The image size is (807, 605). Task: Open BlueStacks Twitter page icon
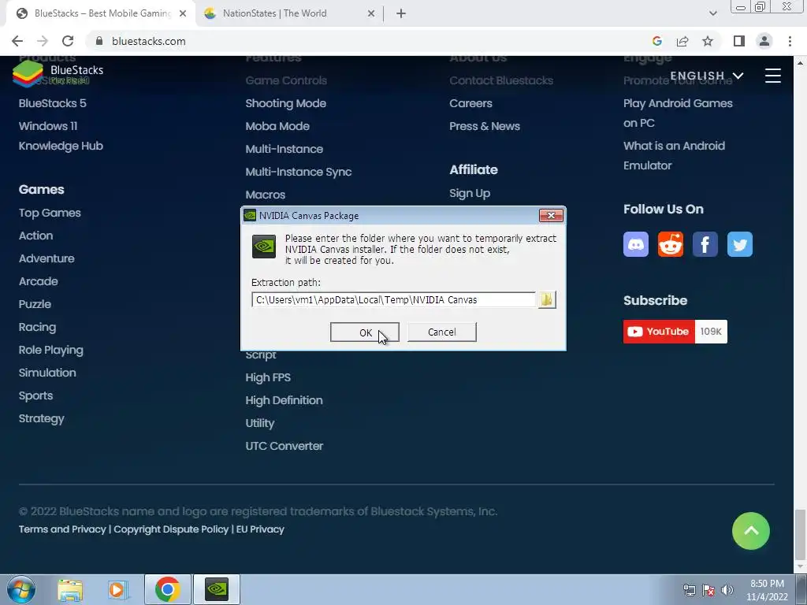(739, 244)
